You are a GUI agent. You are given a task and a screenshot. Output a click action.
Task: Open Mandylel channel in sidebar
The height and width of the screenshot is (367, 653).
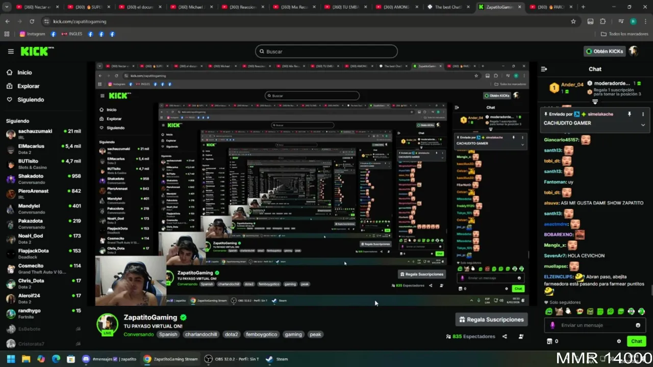[x=43, y=209]
